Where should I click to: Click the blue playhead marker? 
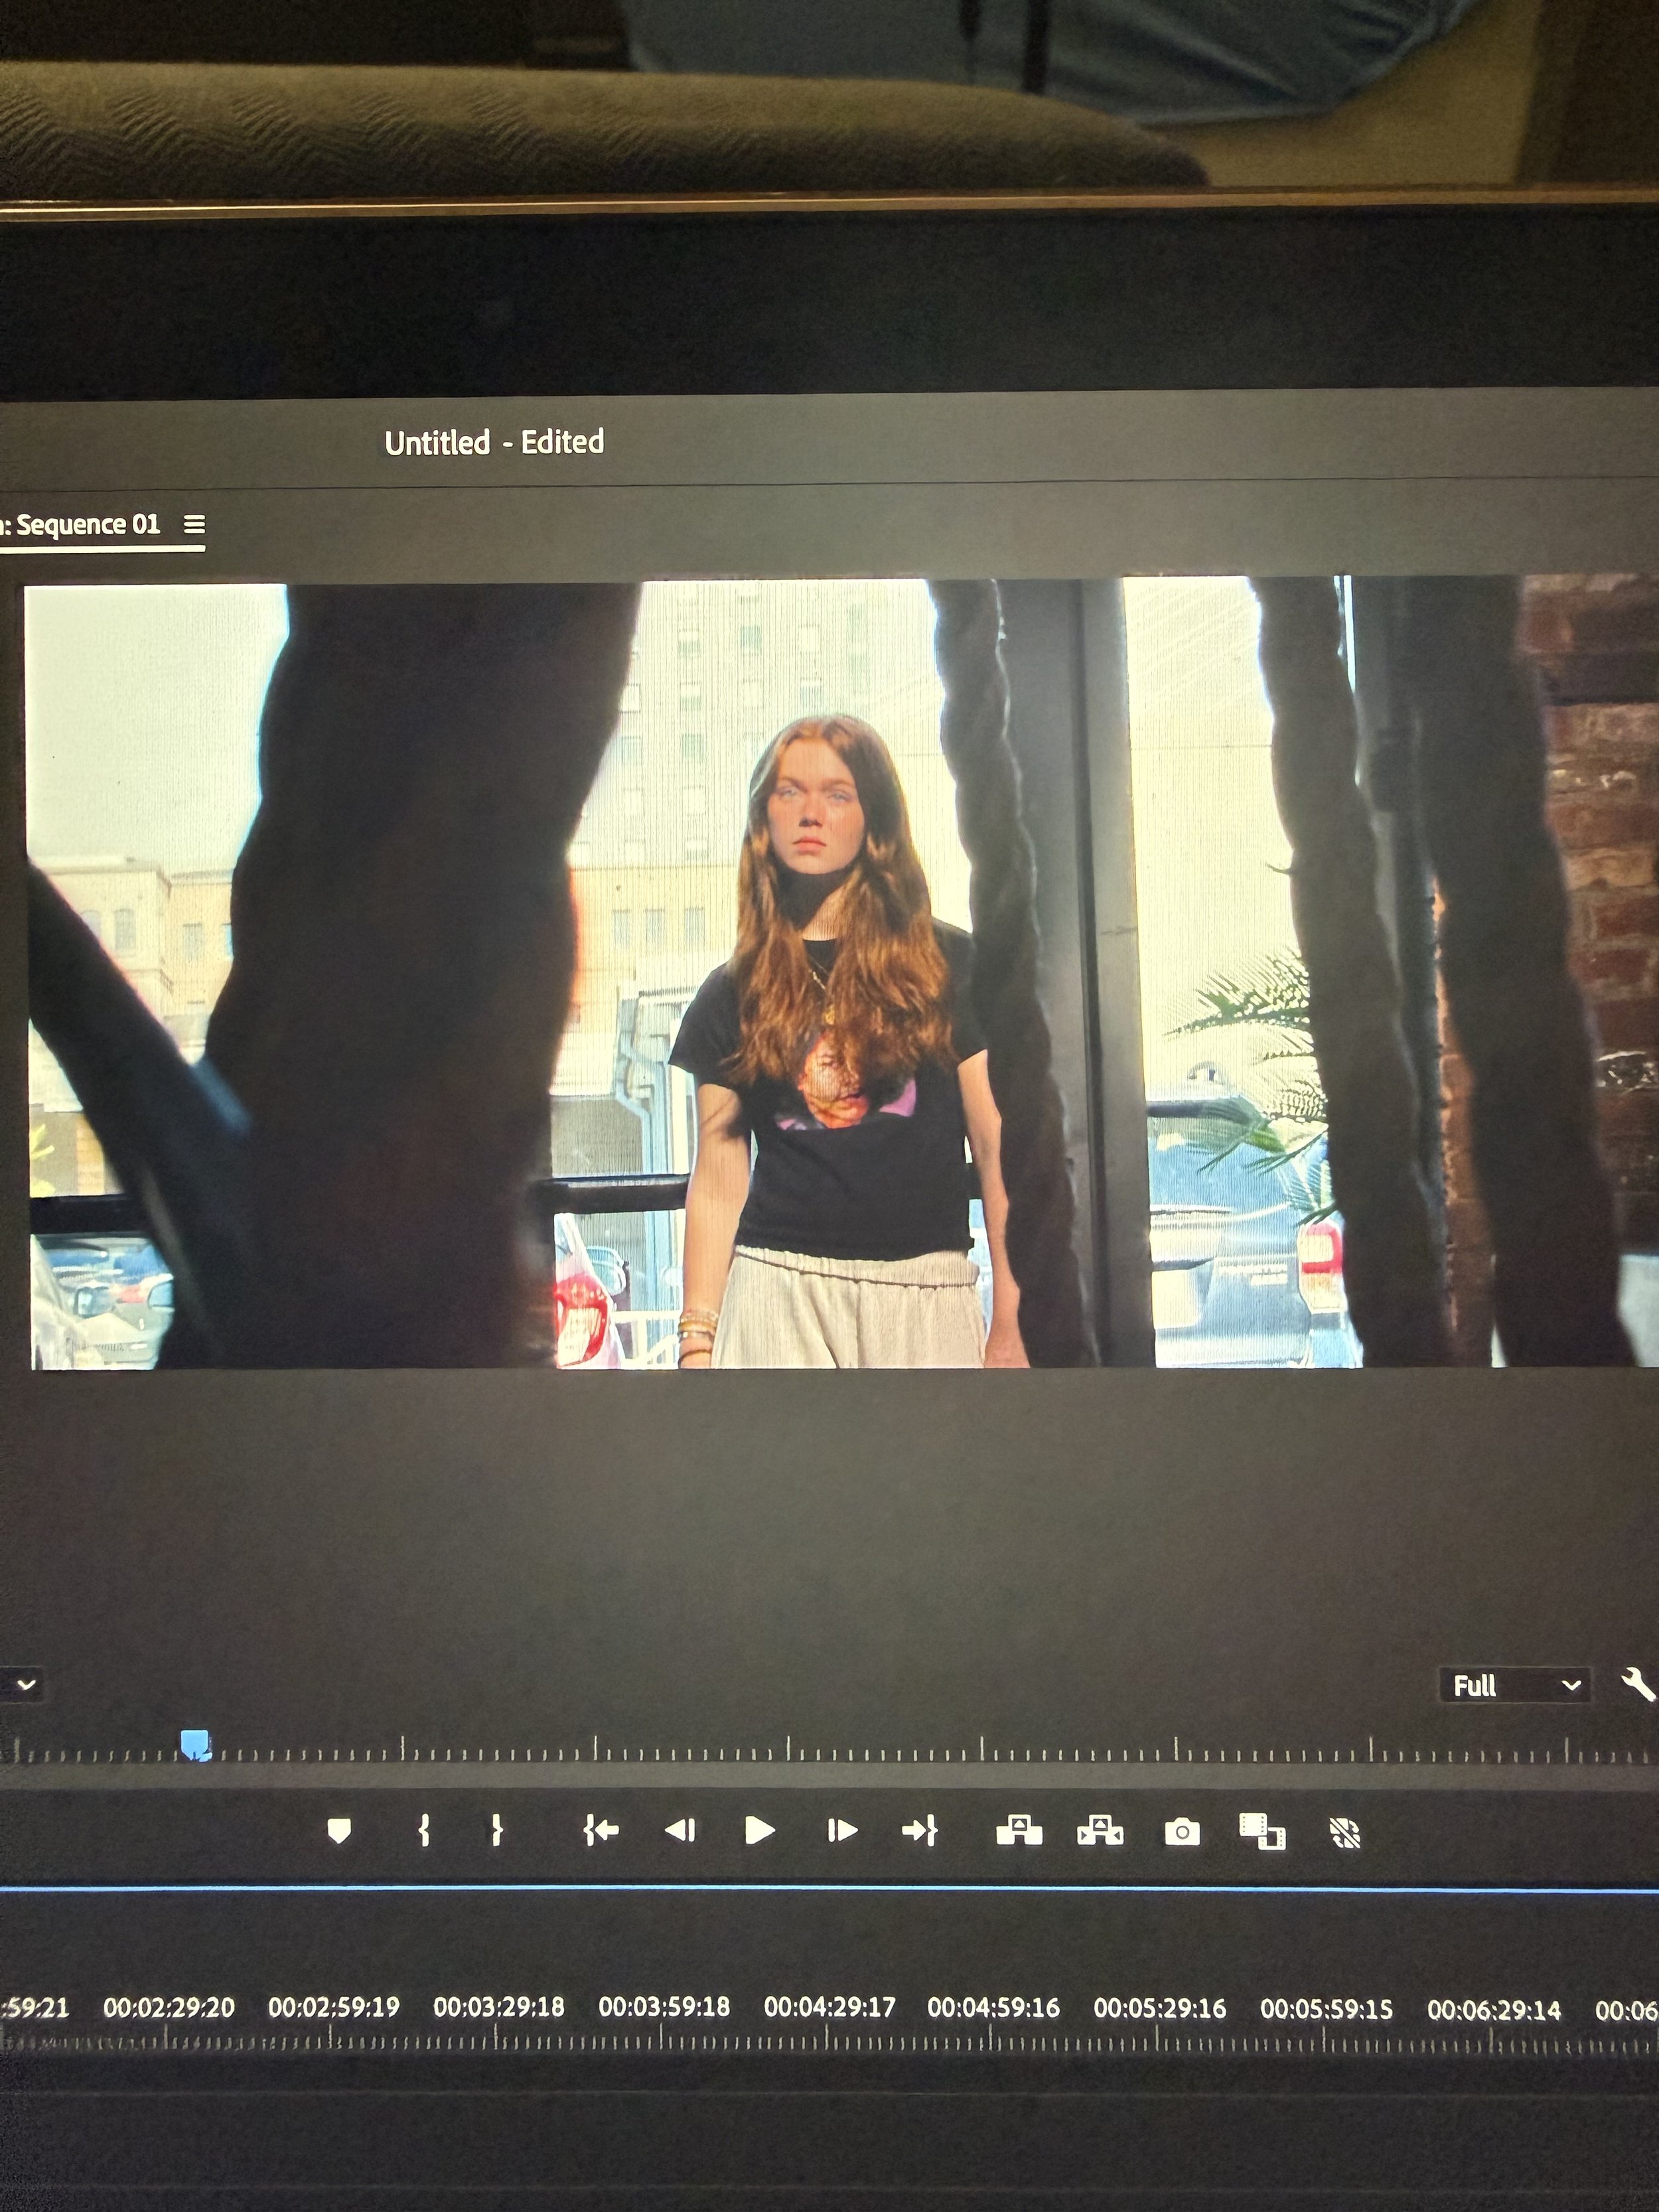[196, 1745]
